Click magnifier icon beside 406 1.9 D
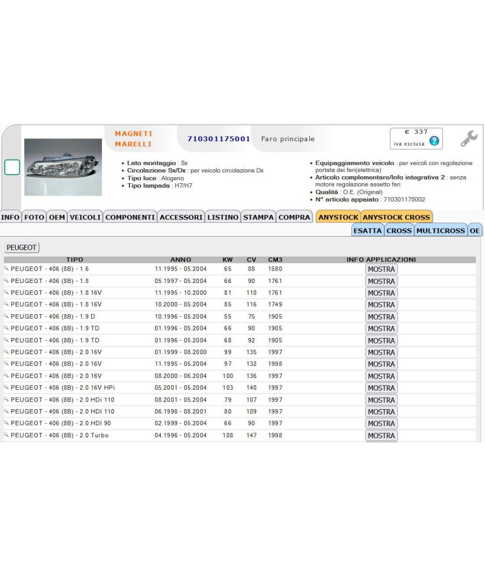 [x=6, y=316]
